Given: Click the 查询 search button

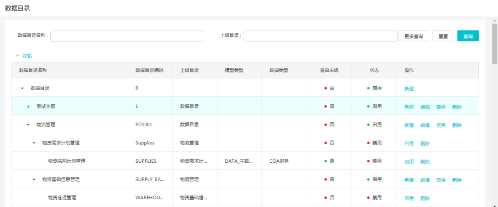Looking at the screenshot, I should point(468,36).
